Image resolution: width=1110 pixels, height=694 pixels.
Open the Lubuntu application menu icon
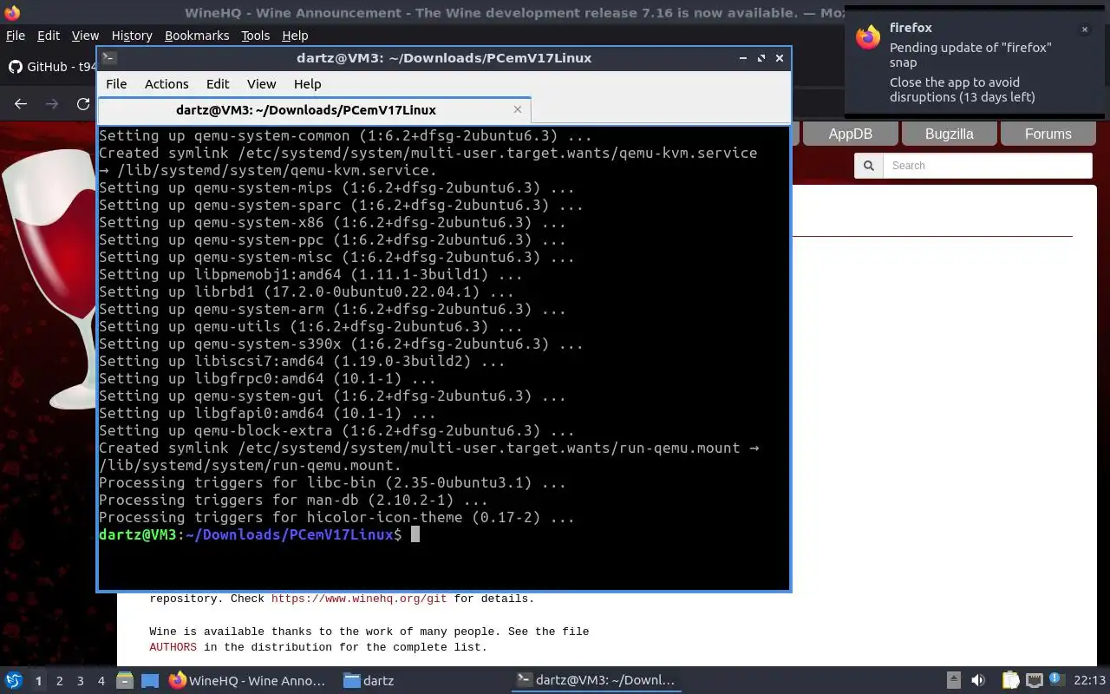click(13, 681)
